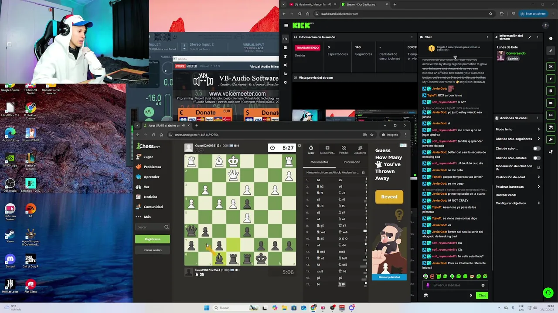Image resolution: width=558 pixels, height=313 pixels.
Task: Open OBS Studio desktop shortcut
Action: (x=10, y=186)
